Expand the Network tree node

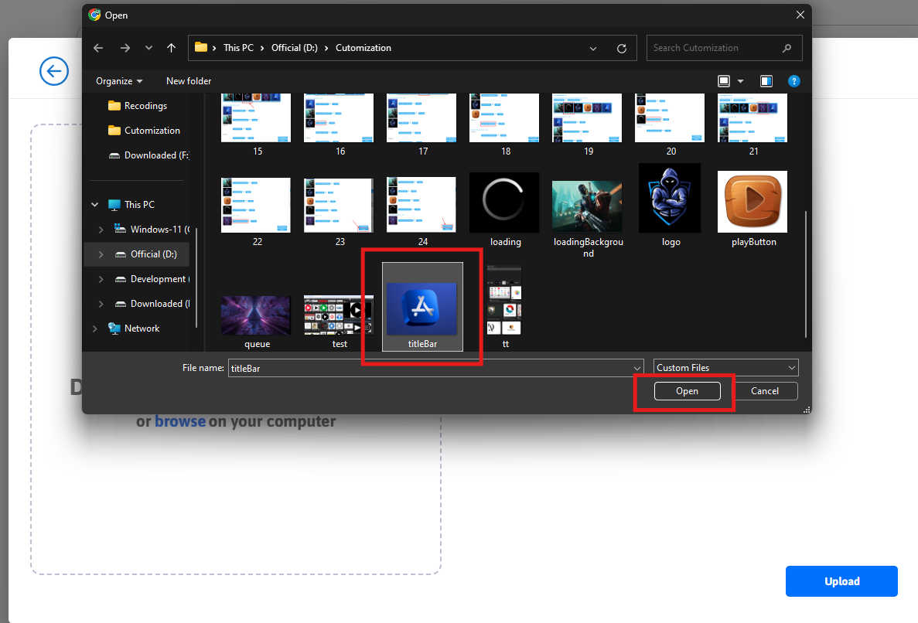95,329
